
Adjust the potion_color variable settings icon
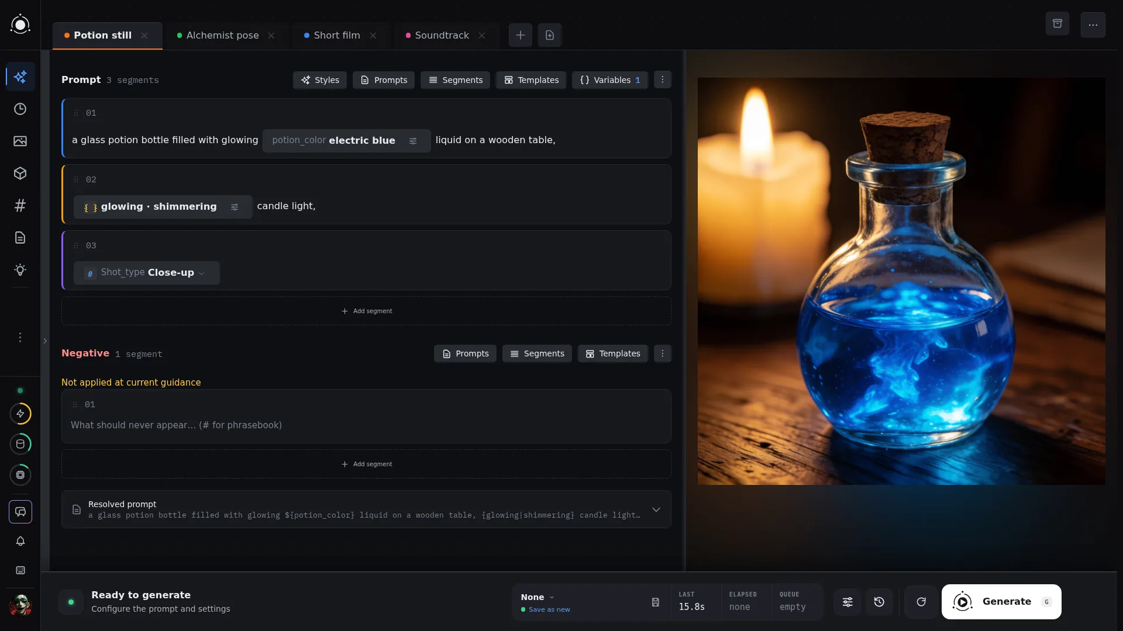(x=413, y=141)
